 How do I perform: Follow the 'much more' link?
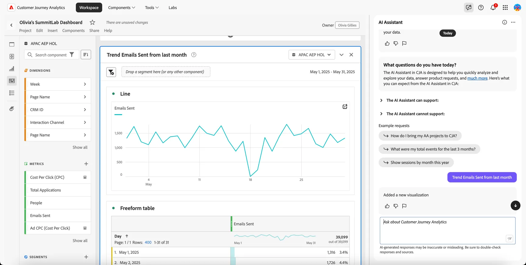[x=477, y=78]
